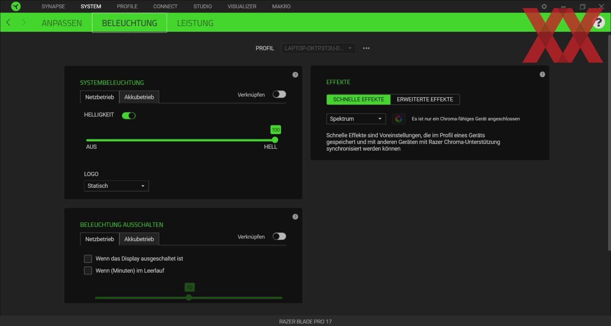Click the Chroma color wheel icon
611x326 pixels.
pyautogui.click(x=398, y=119)
